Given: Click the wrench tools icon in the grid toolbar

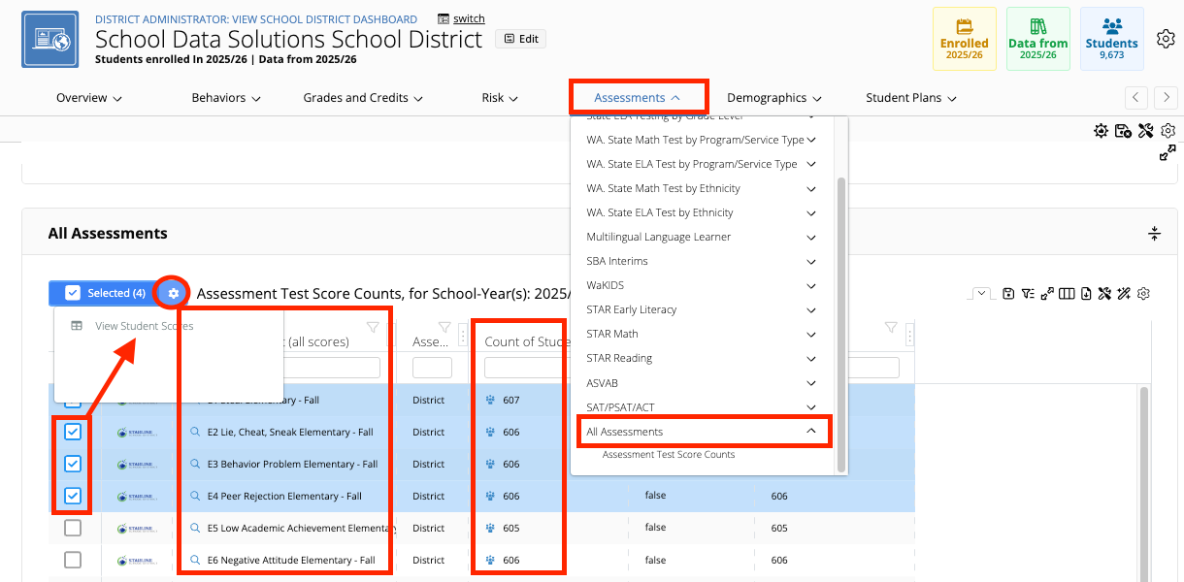Looking at the screenshot, I should click(1104, 294).
